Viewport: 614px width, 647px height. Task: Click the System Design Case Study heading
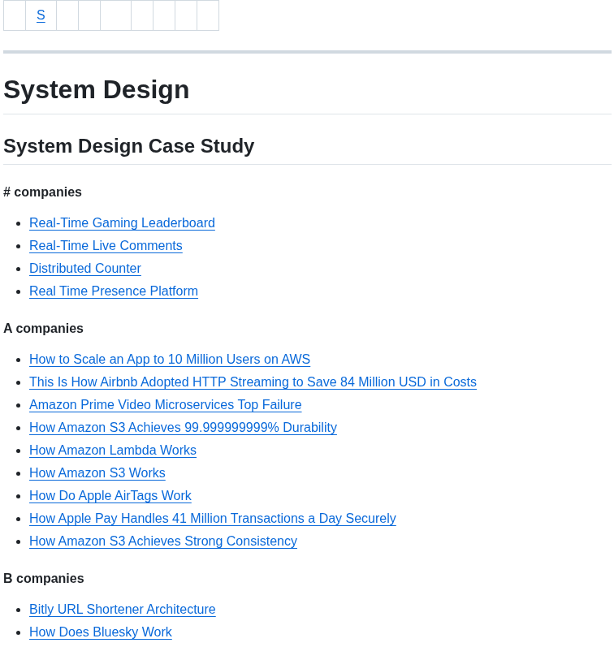129,146
